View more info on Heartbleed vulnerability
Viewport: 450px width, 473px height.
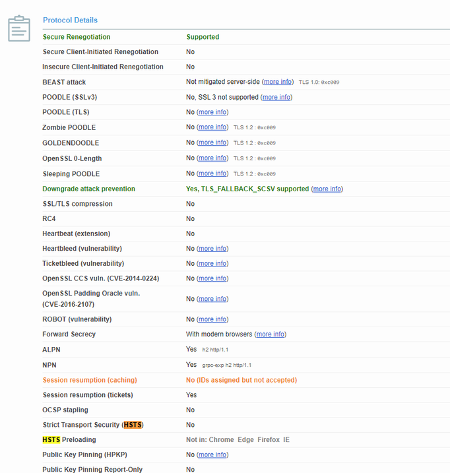click(212, 249)
